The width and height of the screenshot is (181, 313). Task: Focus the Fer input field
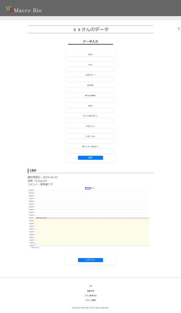91,69
